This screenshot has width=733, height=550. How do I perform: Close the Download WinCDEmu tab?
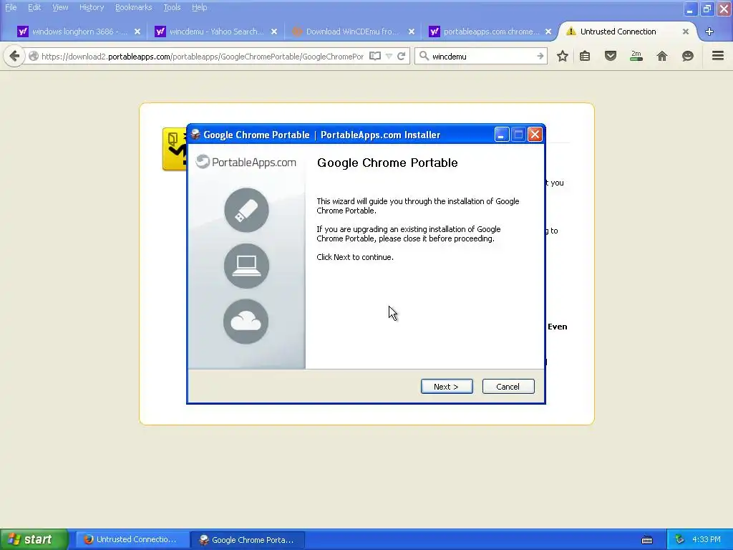pyautogui.click(x=412, y=32)
